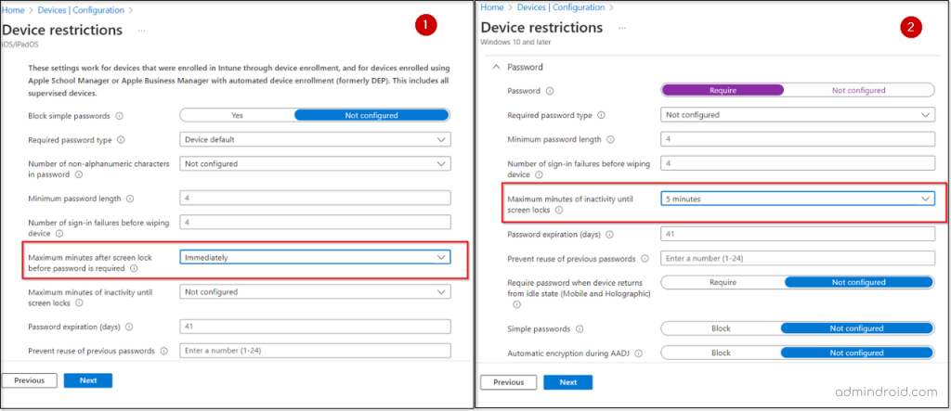Screen dimensions: 951x411
Task: Click Password expiration field in Windows panel
Action: pos(797,233)
